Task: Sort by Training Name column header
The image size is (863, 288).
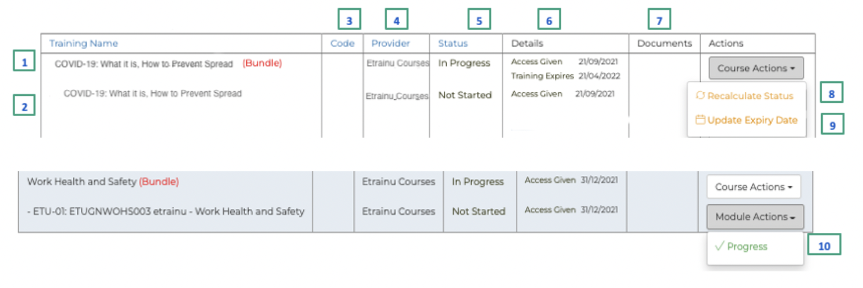Action: tap(83, 44)
